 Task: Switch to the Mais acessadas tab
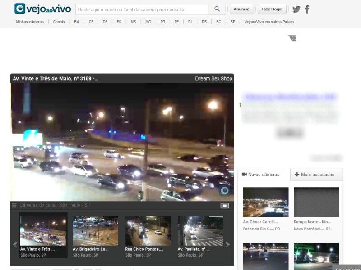coord(317,175)
